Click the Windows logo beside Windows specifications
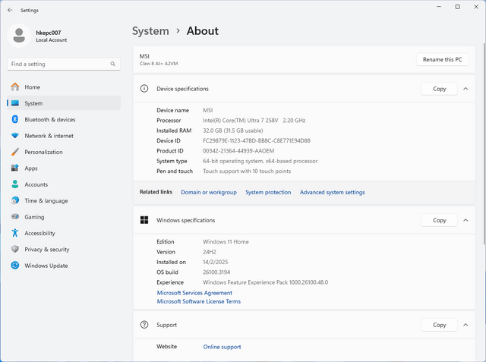This screenshot has height=362, width=486. pos(144,220)
